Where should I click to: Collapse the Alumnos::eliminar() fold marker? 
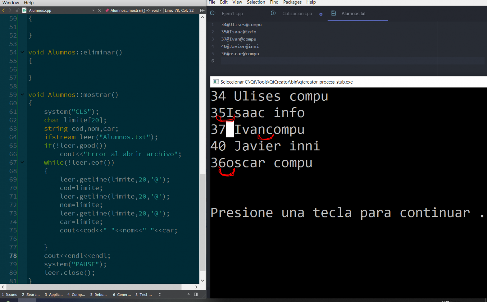click(x=22, y=52)
